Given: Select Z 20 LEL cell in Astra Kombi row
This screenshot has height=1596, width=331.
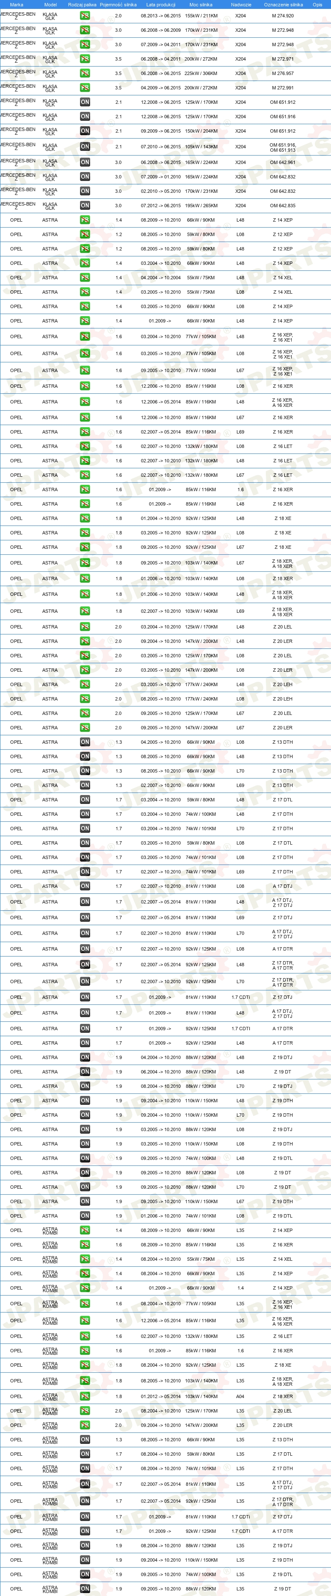Looking at the screenshot, I should tap(283, 1411).
